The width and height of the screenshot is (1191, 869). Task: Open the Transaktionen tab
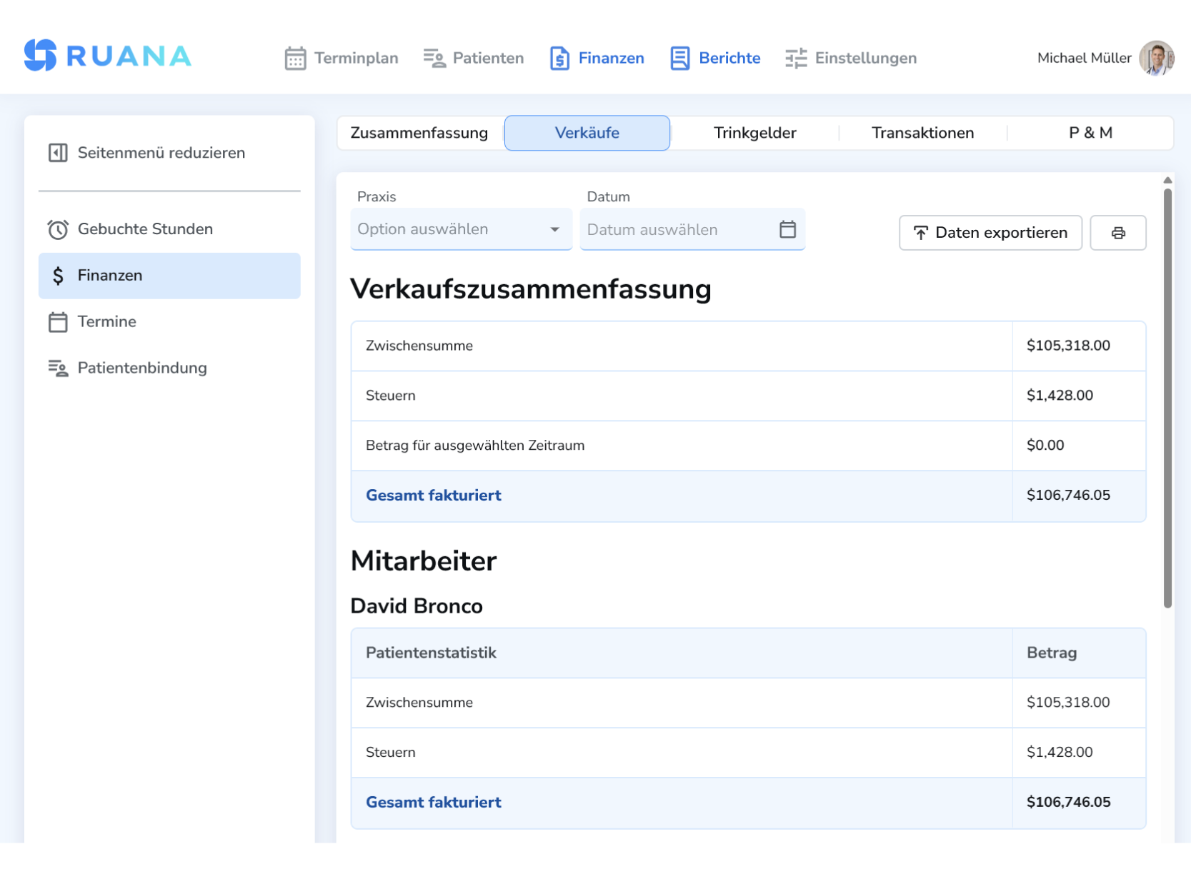(922, 133)
